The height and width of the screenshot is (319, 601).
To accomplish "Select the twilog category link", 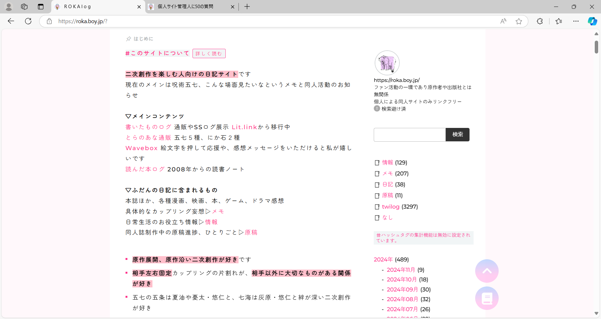I will click(x=390, y=207).
